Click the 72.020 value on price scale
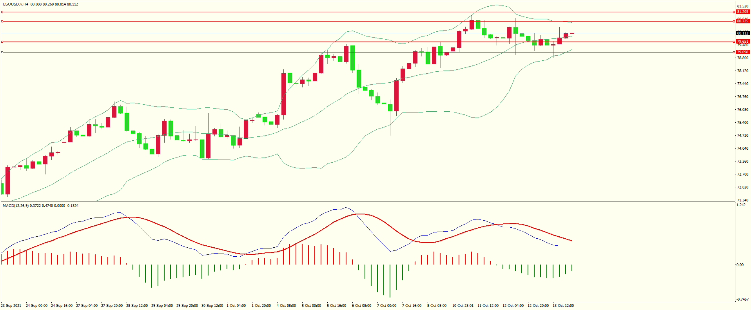This screenshot has height=310, width=751. click(x=742, y=187)
